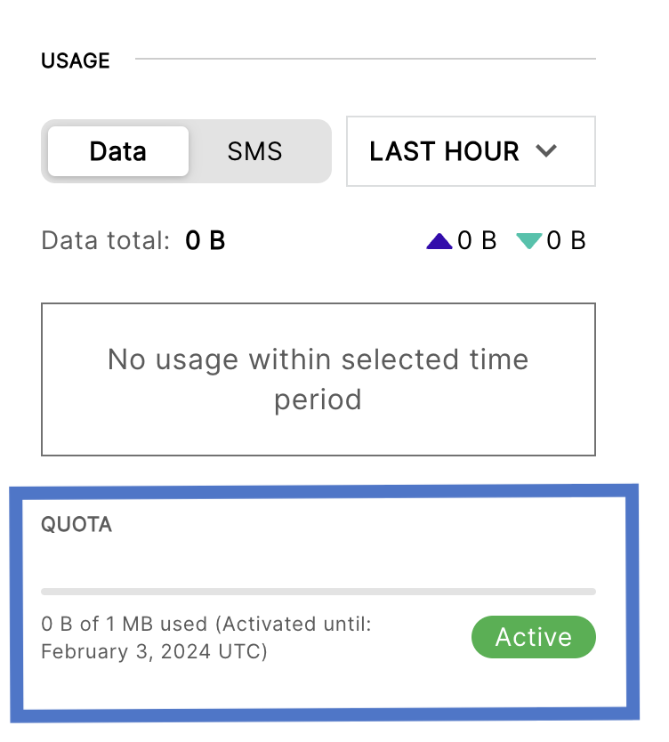The image size is (669, 742).
Task: Click the 0 B value beside purple triangle
Action: (x=477, y=241)
